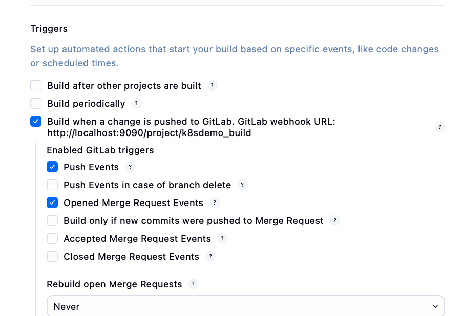Open help for Build after other projects
Viewport: 464px width, 316px height.
[213, 85]
